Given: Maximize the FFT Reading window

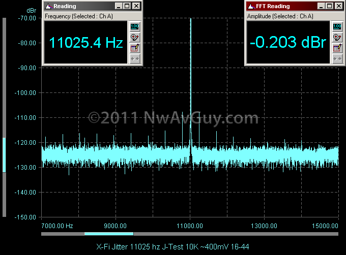Looking at the screenshot, I should click(x=330, y=6).
